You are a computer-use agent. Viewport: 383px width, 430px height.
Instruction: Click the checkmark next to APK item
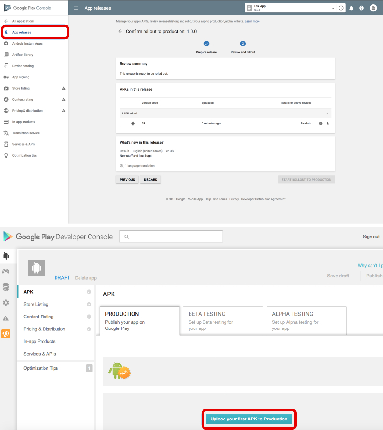click(89, 292)
